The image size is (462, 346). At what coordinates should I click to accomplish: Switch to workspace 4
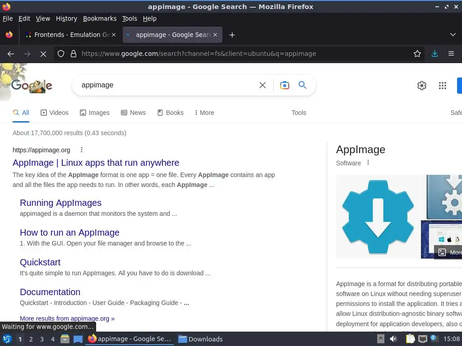tap(53, 339)
